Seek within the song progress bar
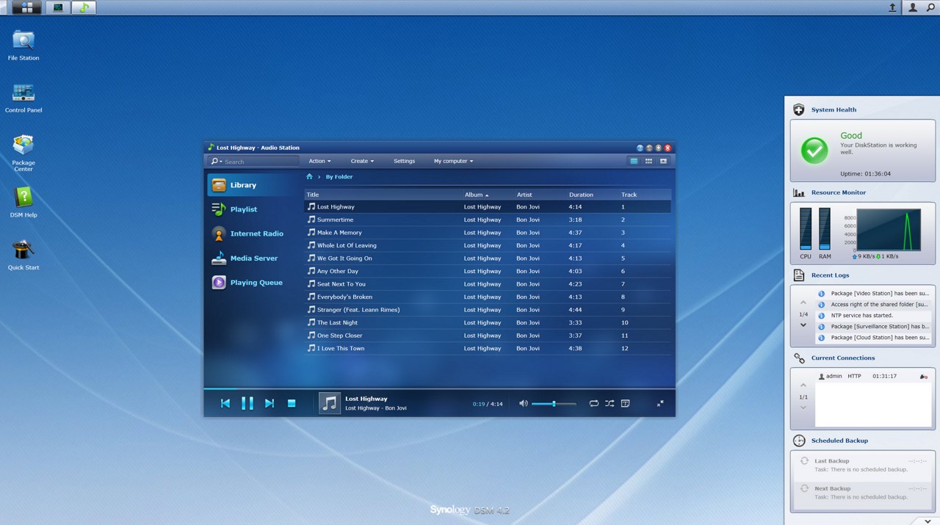 coord(439,388)
